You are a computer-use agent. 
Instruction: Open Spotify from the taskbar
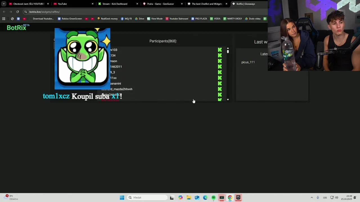[213, 198]
